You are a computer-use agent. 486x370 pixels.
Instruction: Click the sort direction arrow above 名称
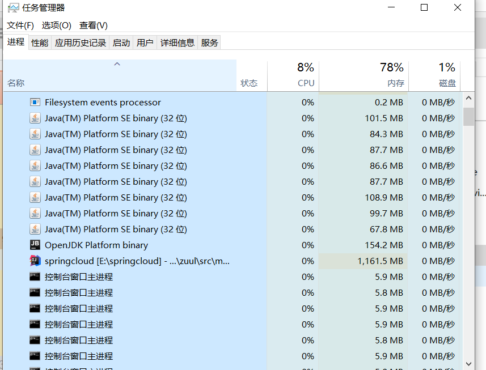coord(117,64)
